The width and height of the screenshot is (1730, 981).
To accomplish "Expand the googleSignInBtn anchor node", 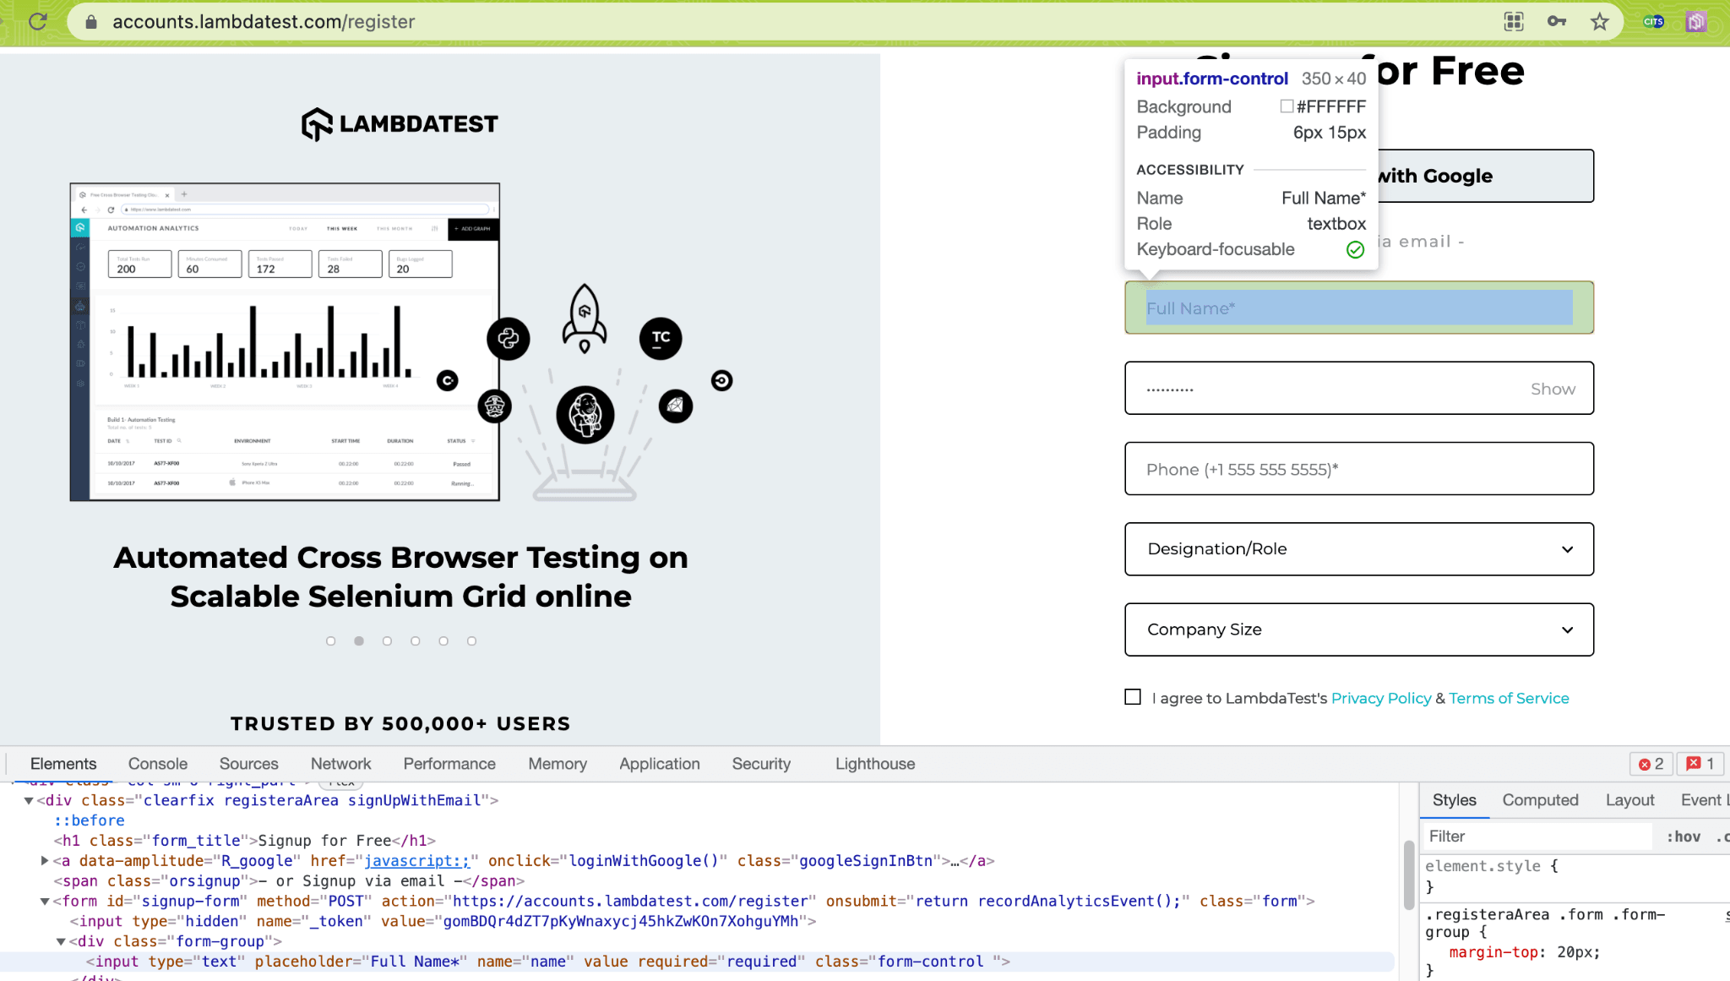I will tap(45, 861).
